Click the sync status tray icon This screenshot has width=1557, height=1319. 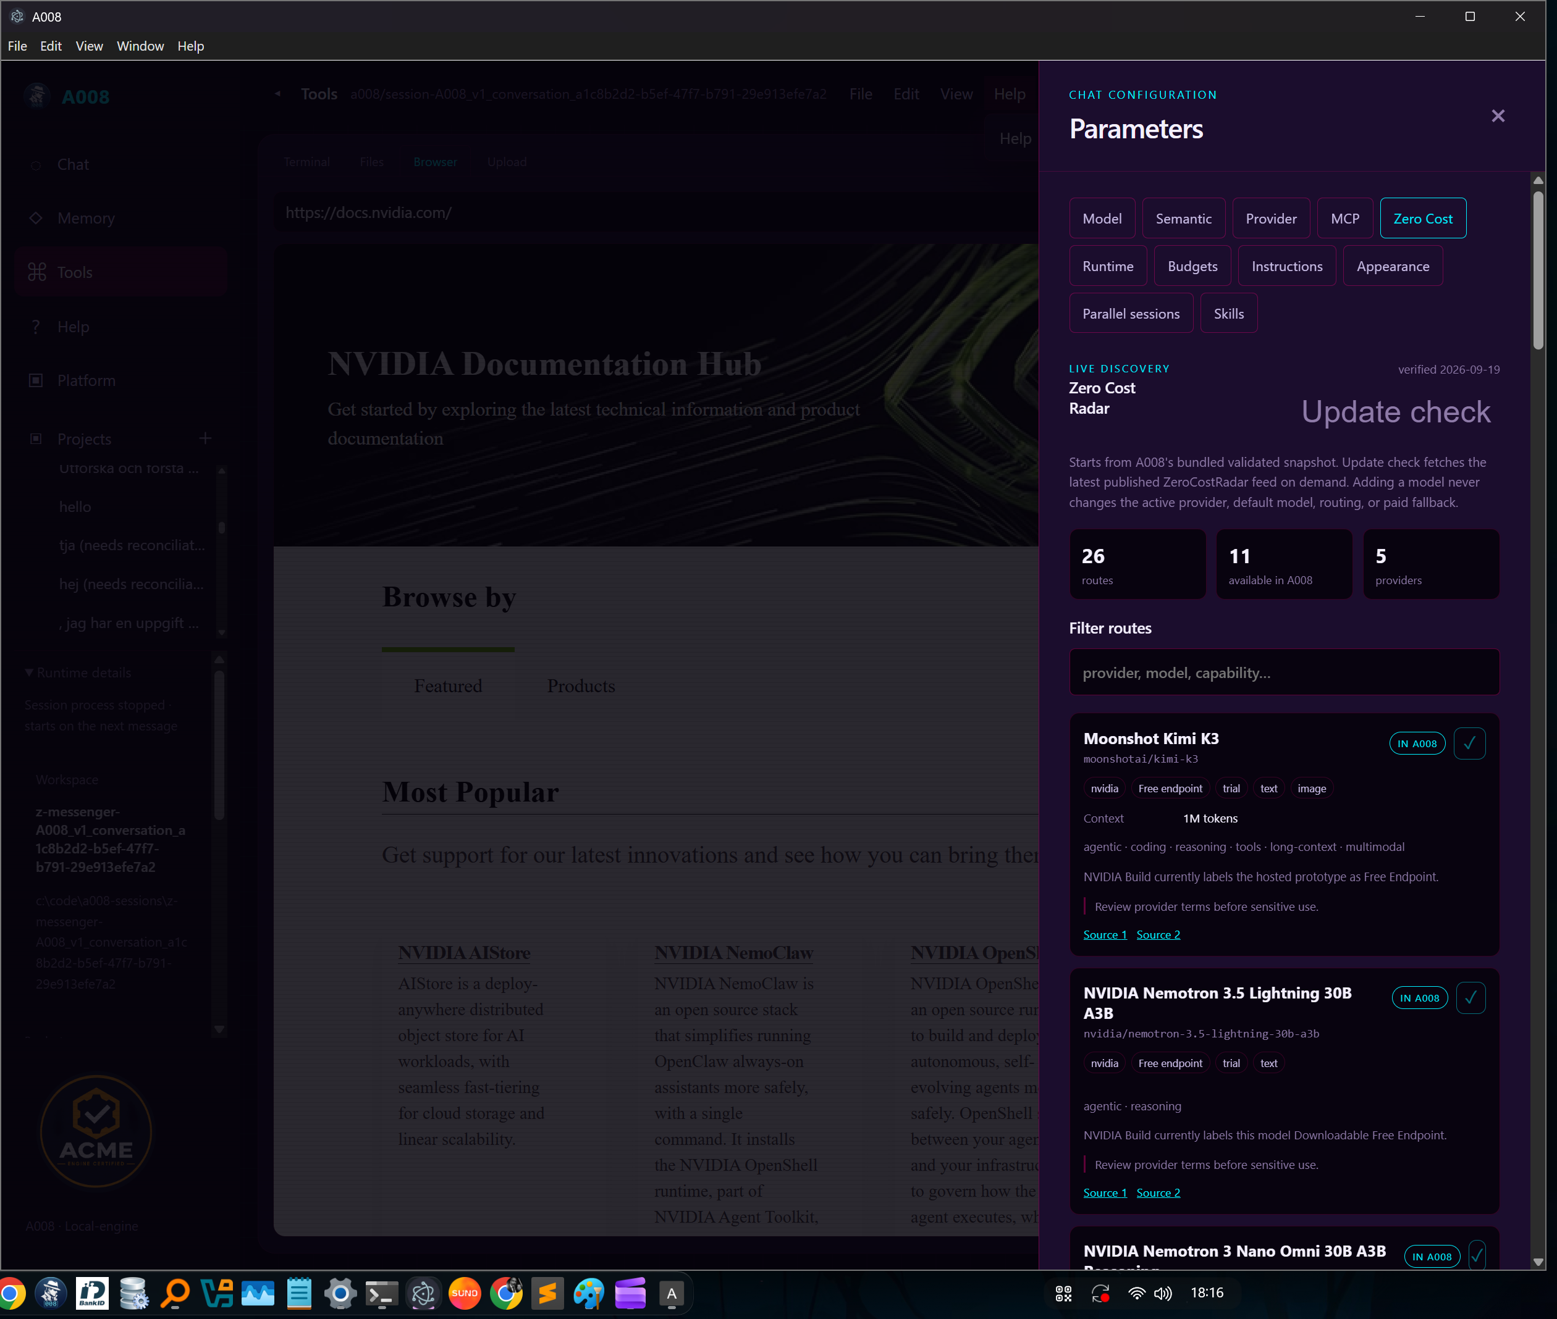[1100, 1294]
